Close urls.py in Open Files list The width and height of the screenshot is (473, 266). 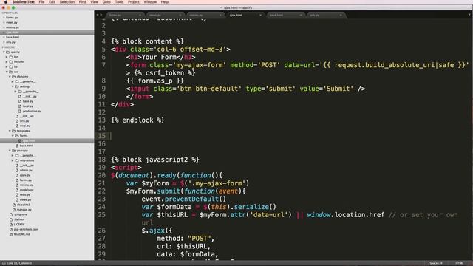coord(4,42)
